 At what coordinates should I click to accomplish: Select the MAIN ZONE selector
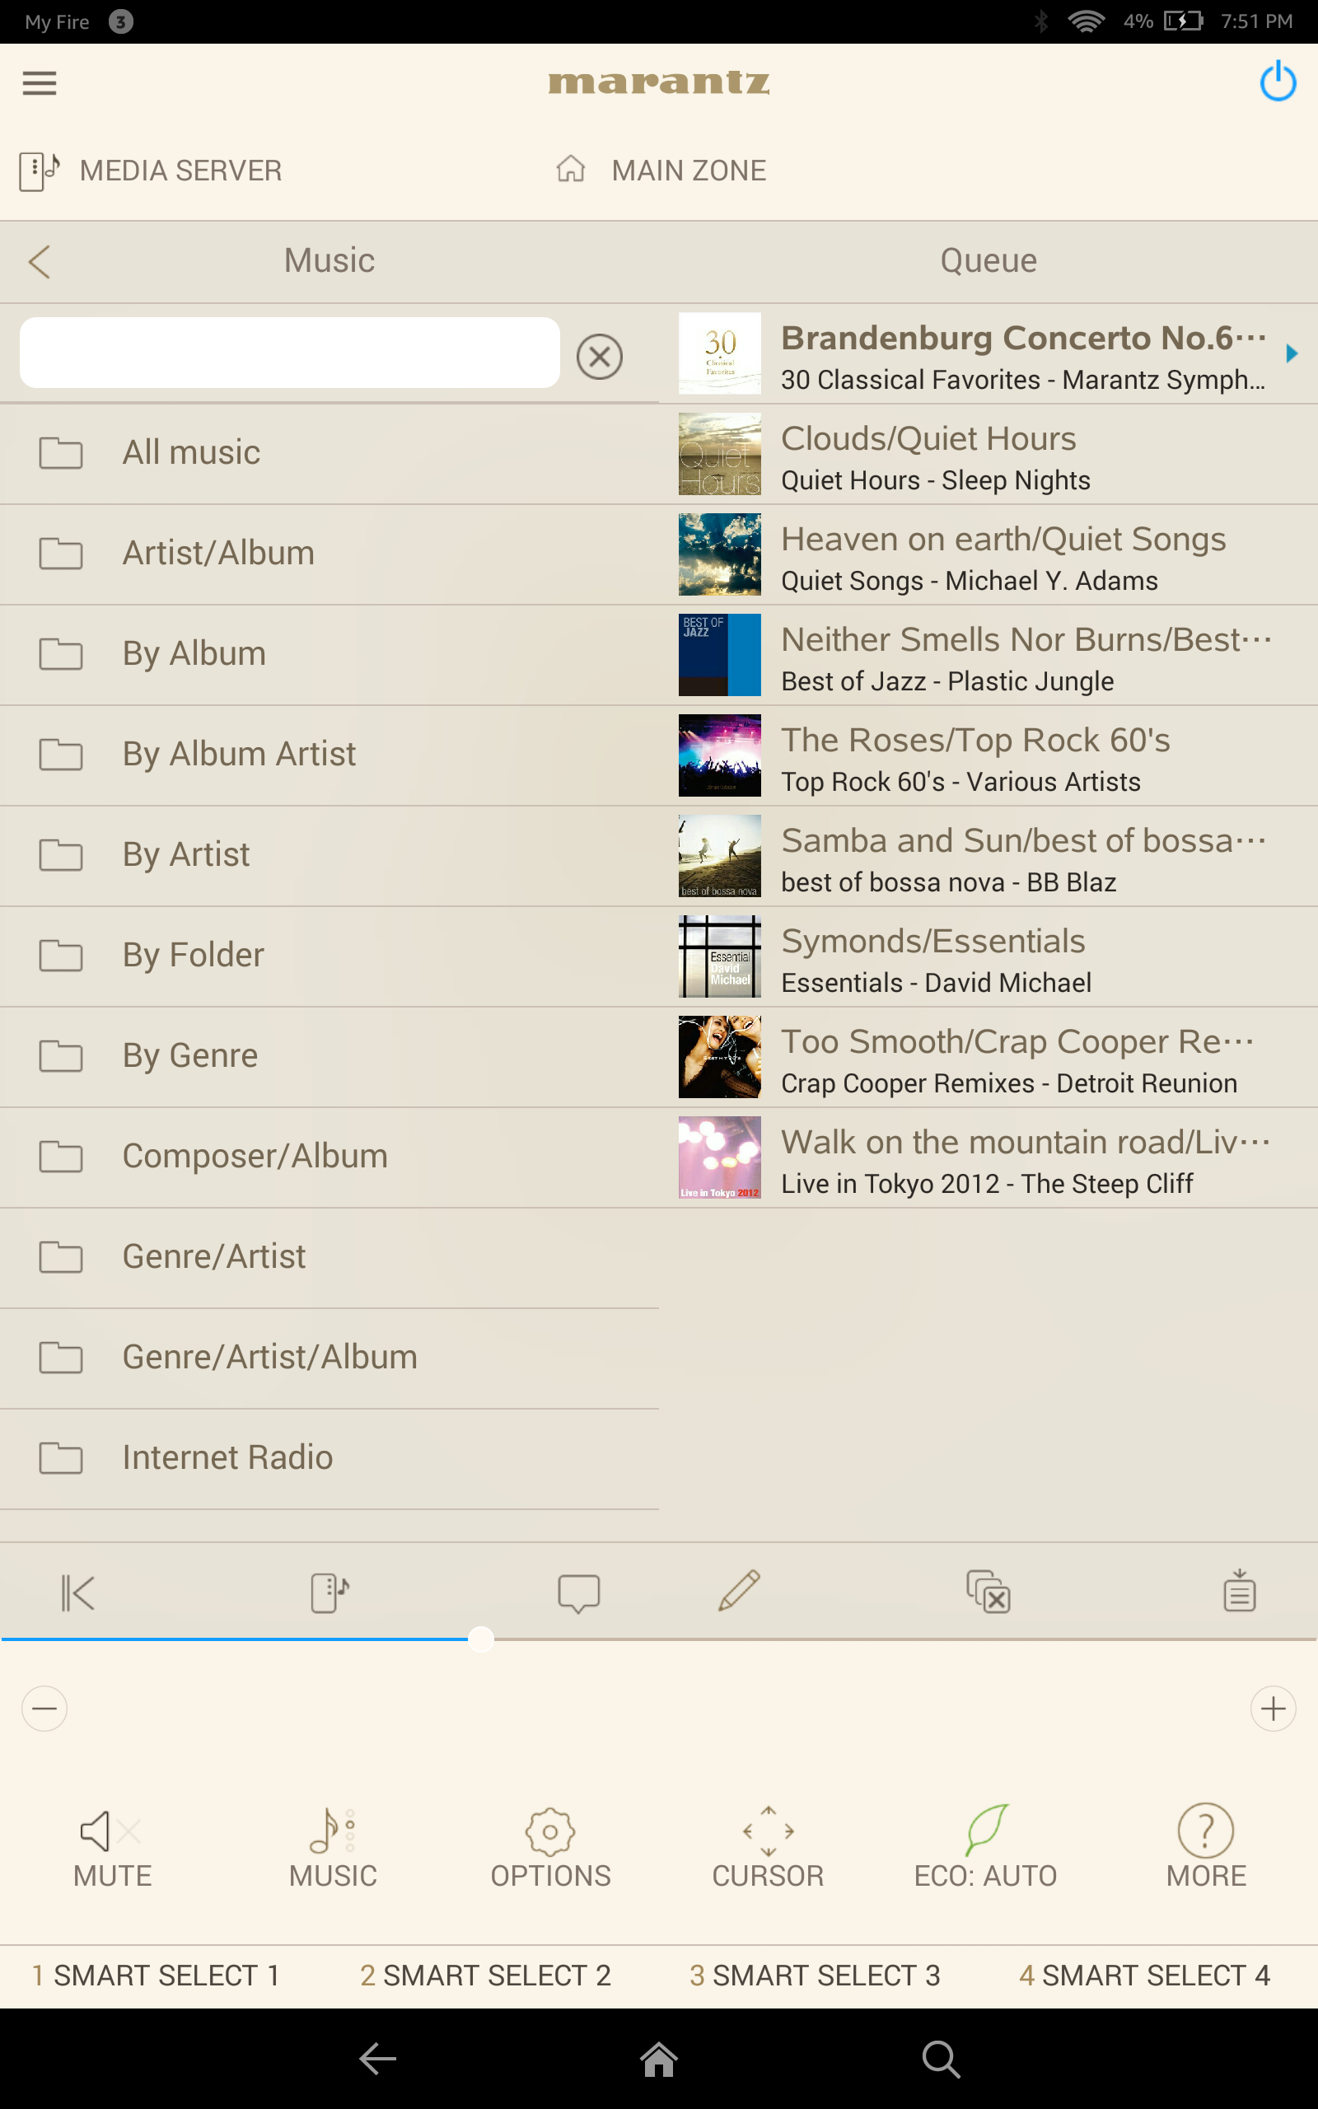tap(661, 170)
